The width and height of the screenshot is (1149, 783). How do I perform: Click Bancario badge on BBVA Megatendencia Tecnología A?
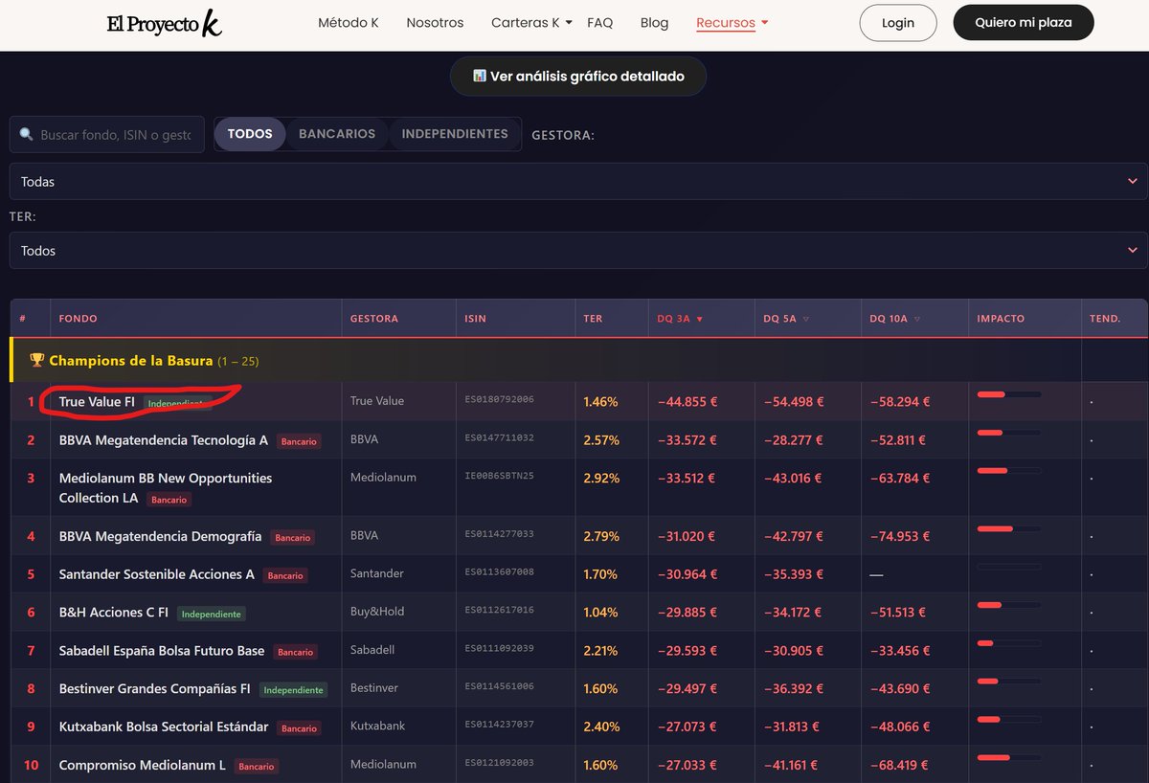[298, 441]
